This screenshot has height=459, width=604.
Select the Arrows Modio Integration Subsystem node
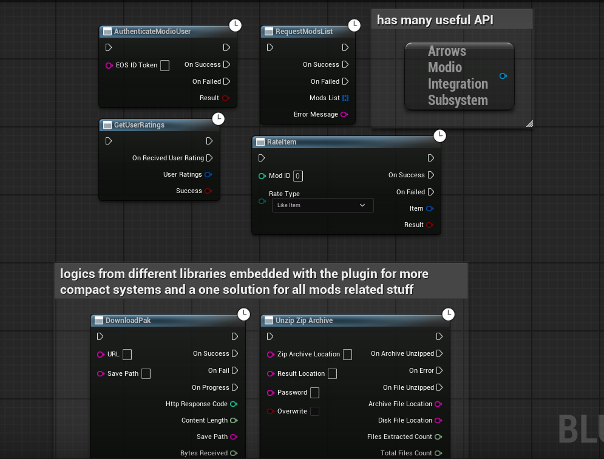459,76
